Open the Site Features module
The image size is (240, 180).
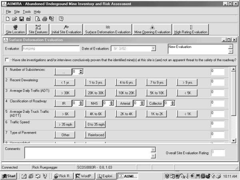click(x=38, y=29)
